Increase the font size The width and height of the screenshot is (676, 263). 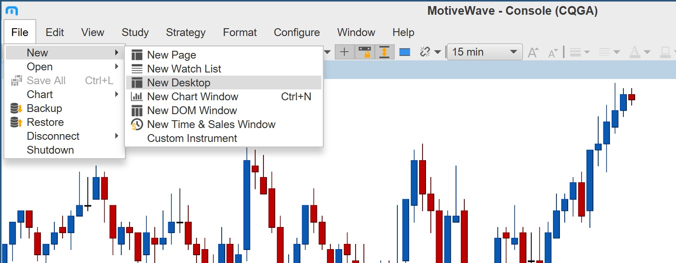coord(533,53)
